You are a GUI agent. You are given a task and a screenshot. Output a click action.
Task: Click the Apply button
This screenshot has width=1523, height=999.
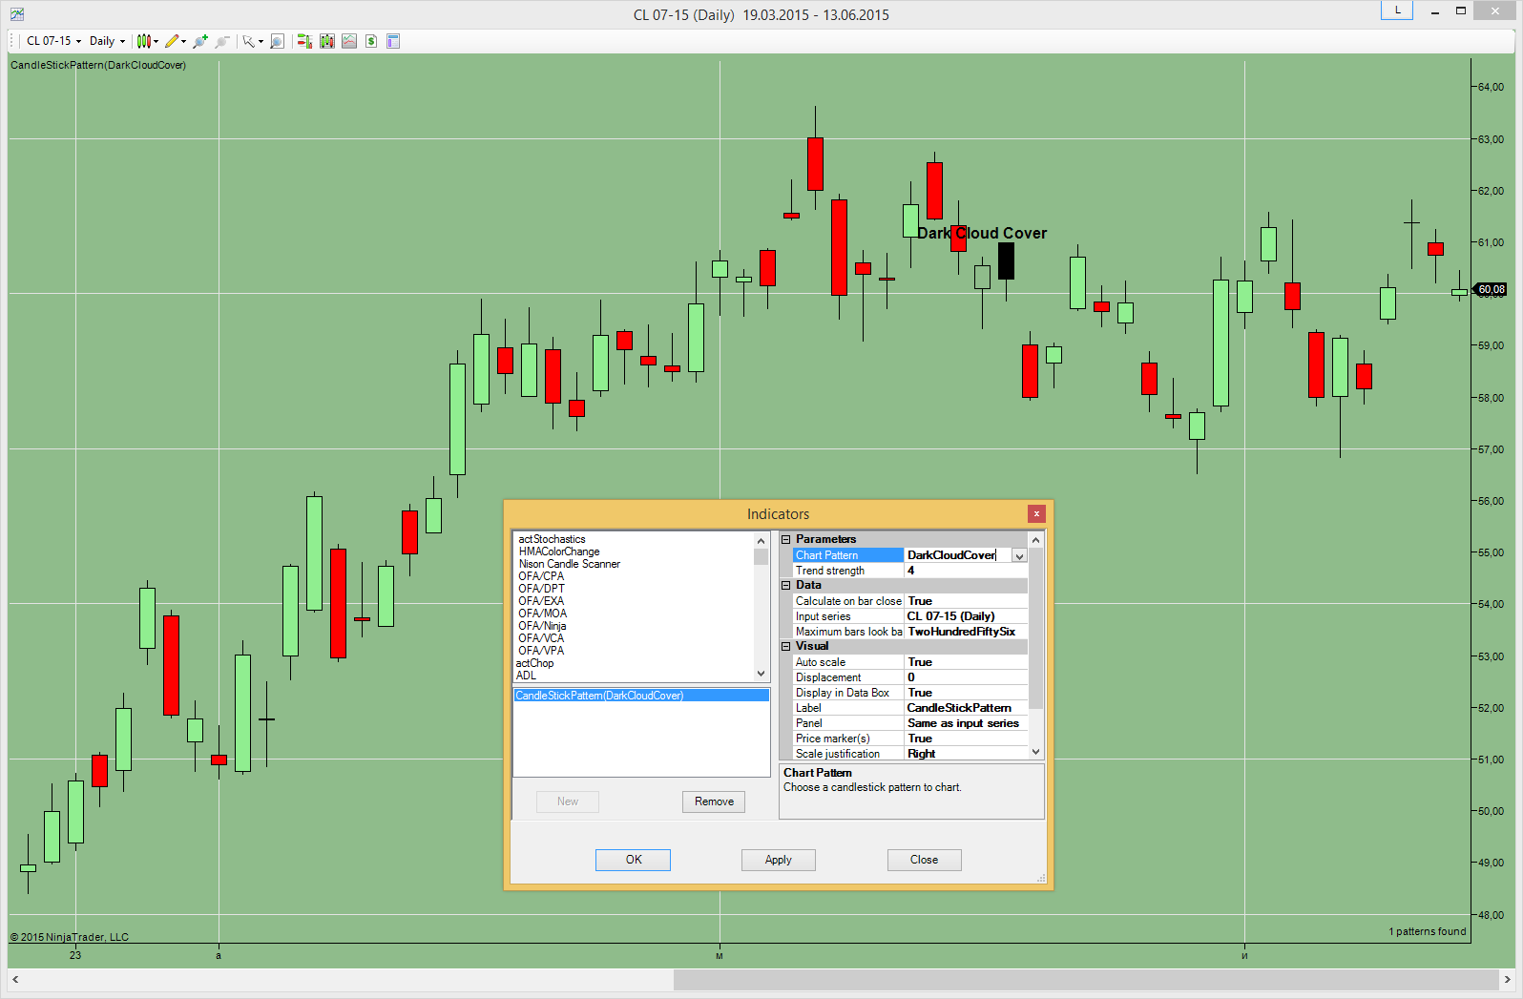778,860
